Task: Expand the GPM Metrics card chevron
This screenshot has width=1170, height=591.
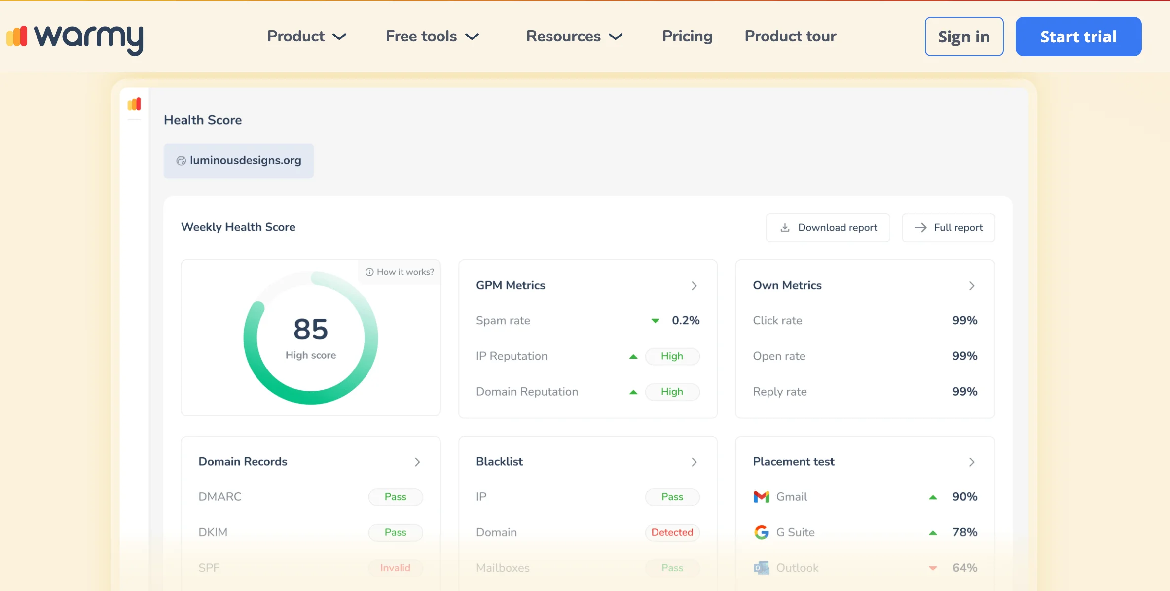Action: pos(694,286)
